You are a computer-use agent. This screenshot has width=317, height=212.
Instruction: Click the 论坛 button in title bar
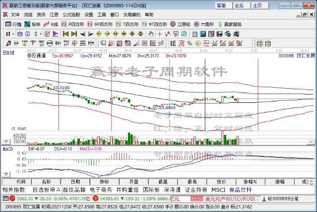(241, 5)
